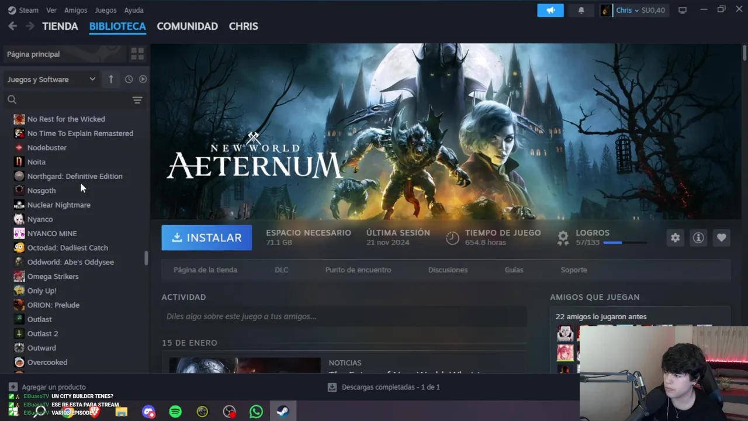This screenshot has height=421, width=748.
Task: Expand the Juegos y Software dropdown
Action: point(51,79)
